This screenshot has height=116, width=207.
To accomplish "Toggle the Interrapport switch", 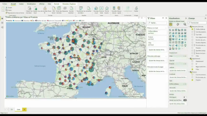I will [x=185, y=97].
